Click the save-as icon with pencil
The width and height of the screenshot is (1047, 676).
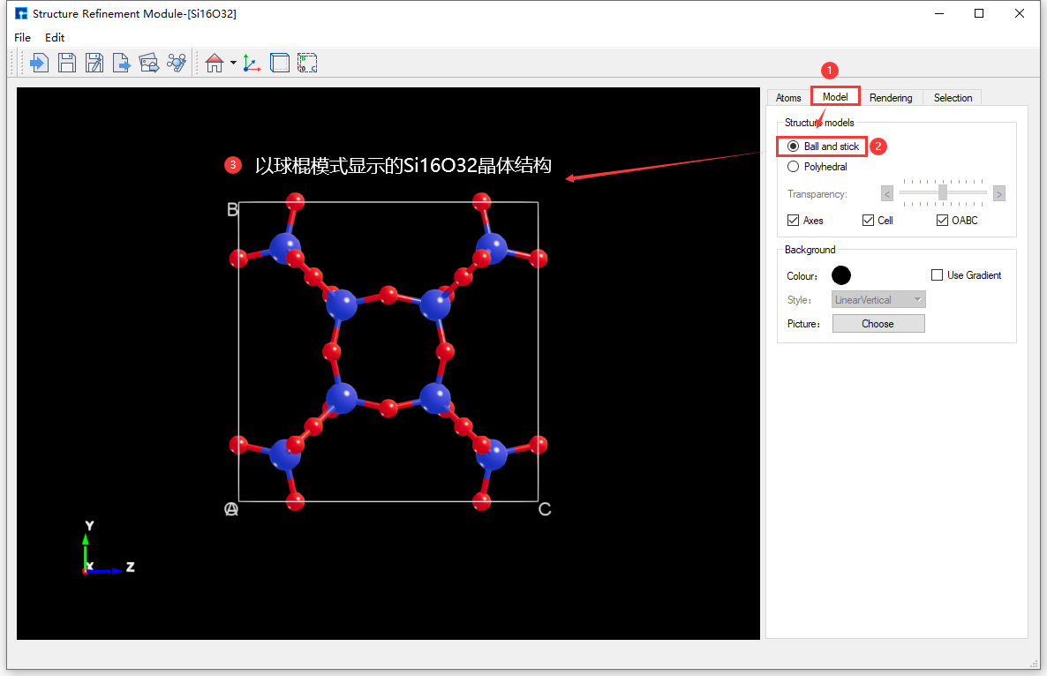tap(94, 62)
